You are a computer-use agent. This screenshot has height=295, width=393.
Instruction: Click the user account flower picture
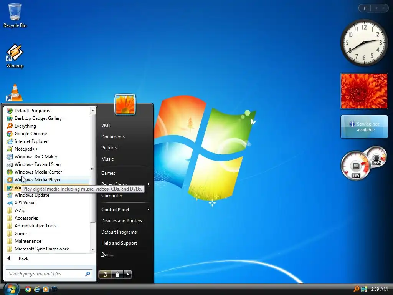[x=125, y=104]
